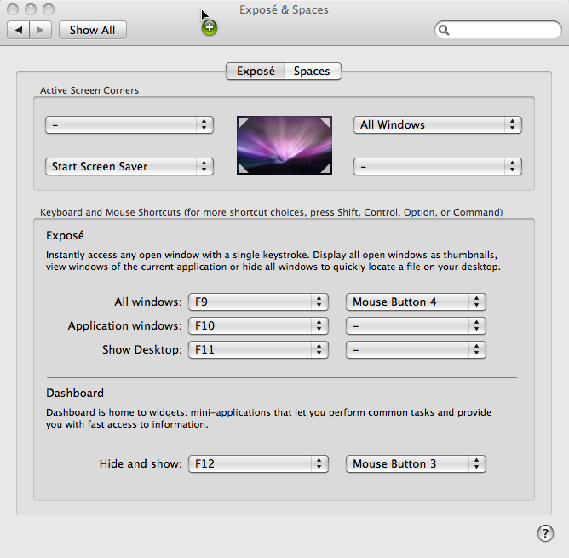
Task: Click inside the search field
Action: point(497,30)
